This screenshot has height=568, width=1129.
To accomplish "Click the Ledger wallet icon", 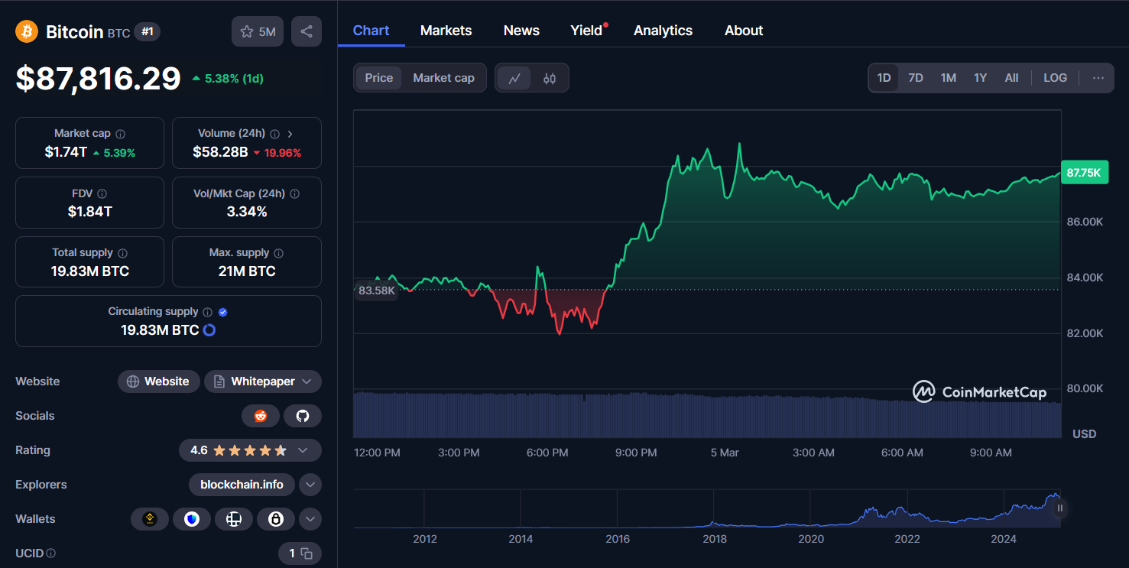I will click(x=275, y=518).
